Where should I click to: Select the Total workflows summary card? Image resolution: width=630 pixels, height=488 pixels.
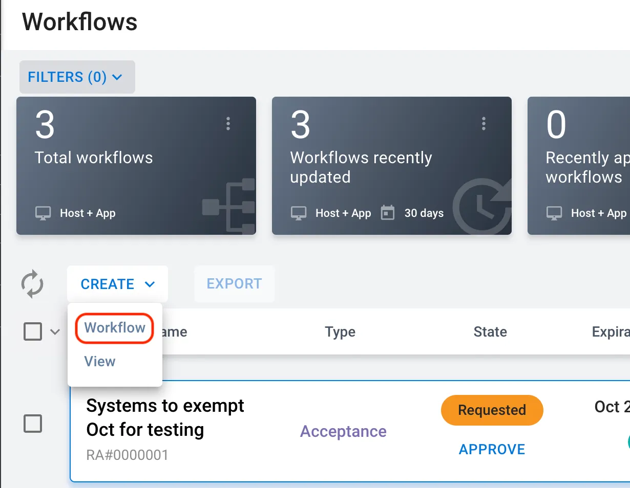coord(136,166)
